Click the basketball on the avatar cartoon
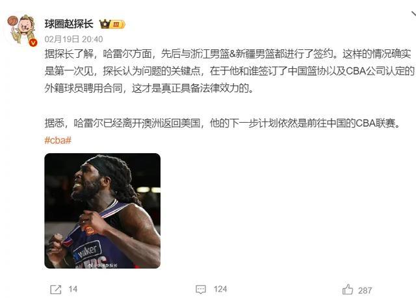416x298 pixels. click(x=12, y=21)
